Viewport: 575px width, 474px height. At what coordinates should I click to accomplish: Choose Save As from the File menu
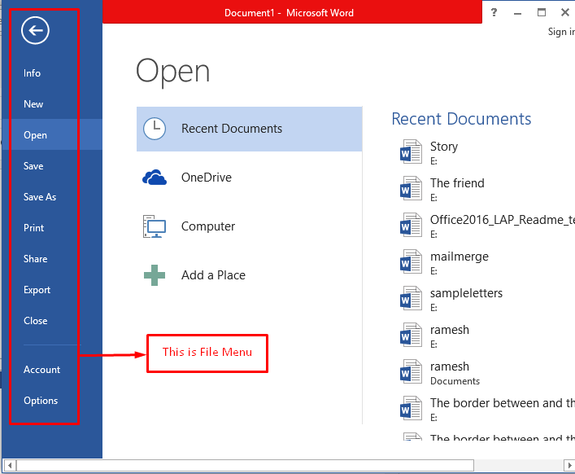(x=40, y=197)
